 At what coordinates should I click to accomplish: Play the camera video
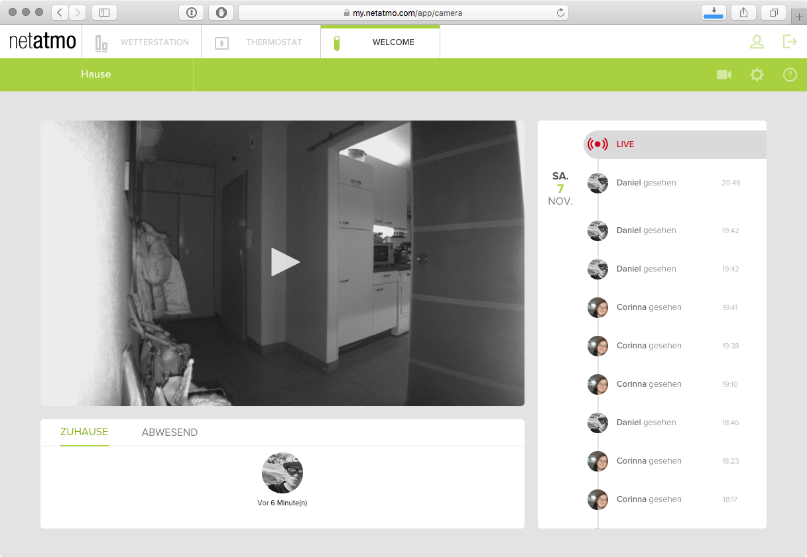(x=284, y=262)
